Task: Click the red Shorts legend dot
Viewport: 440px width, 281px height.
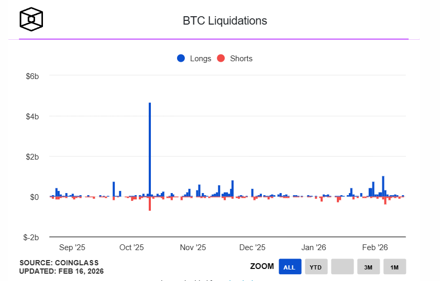Action: click(221, 59)
